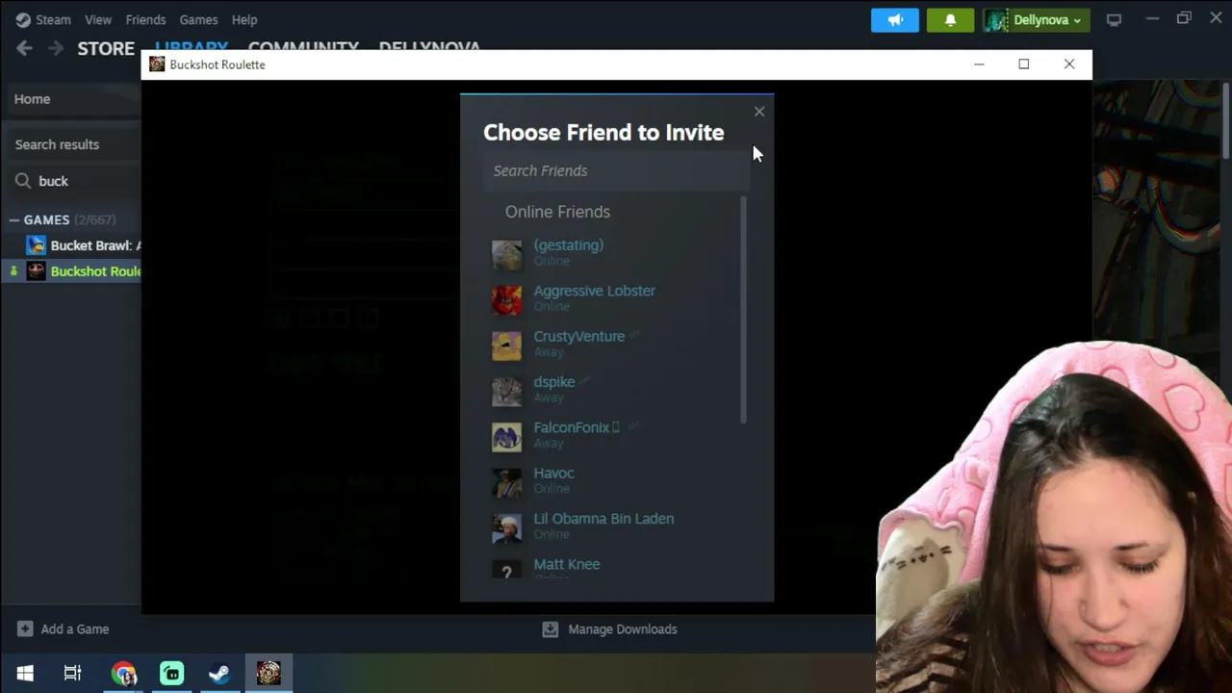Open the green app in the taskbar

pos(171,673)
